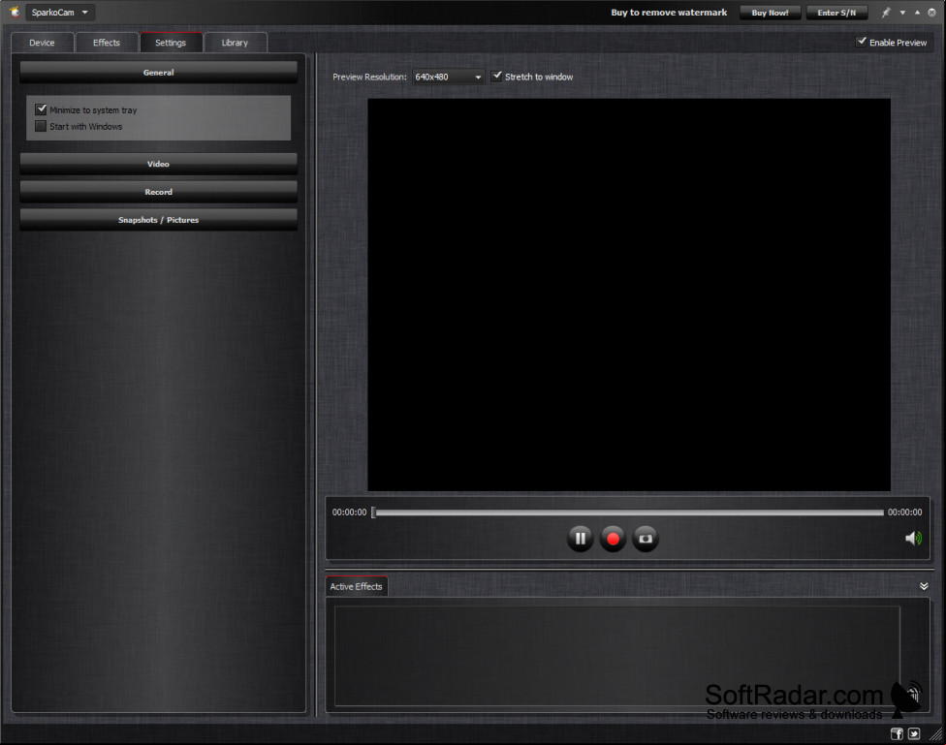Pause the video preview

[x=580, y=538]
